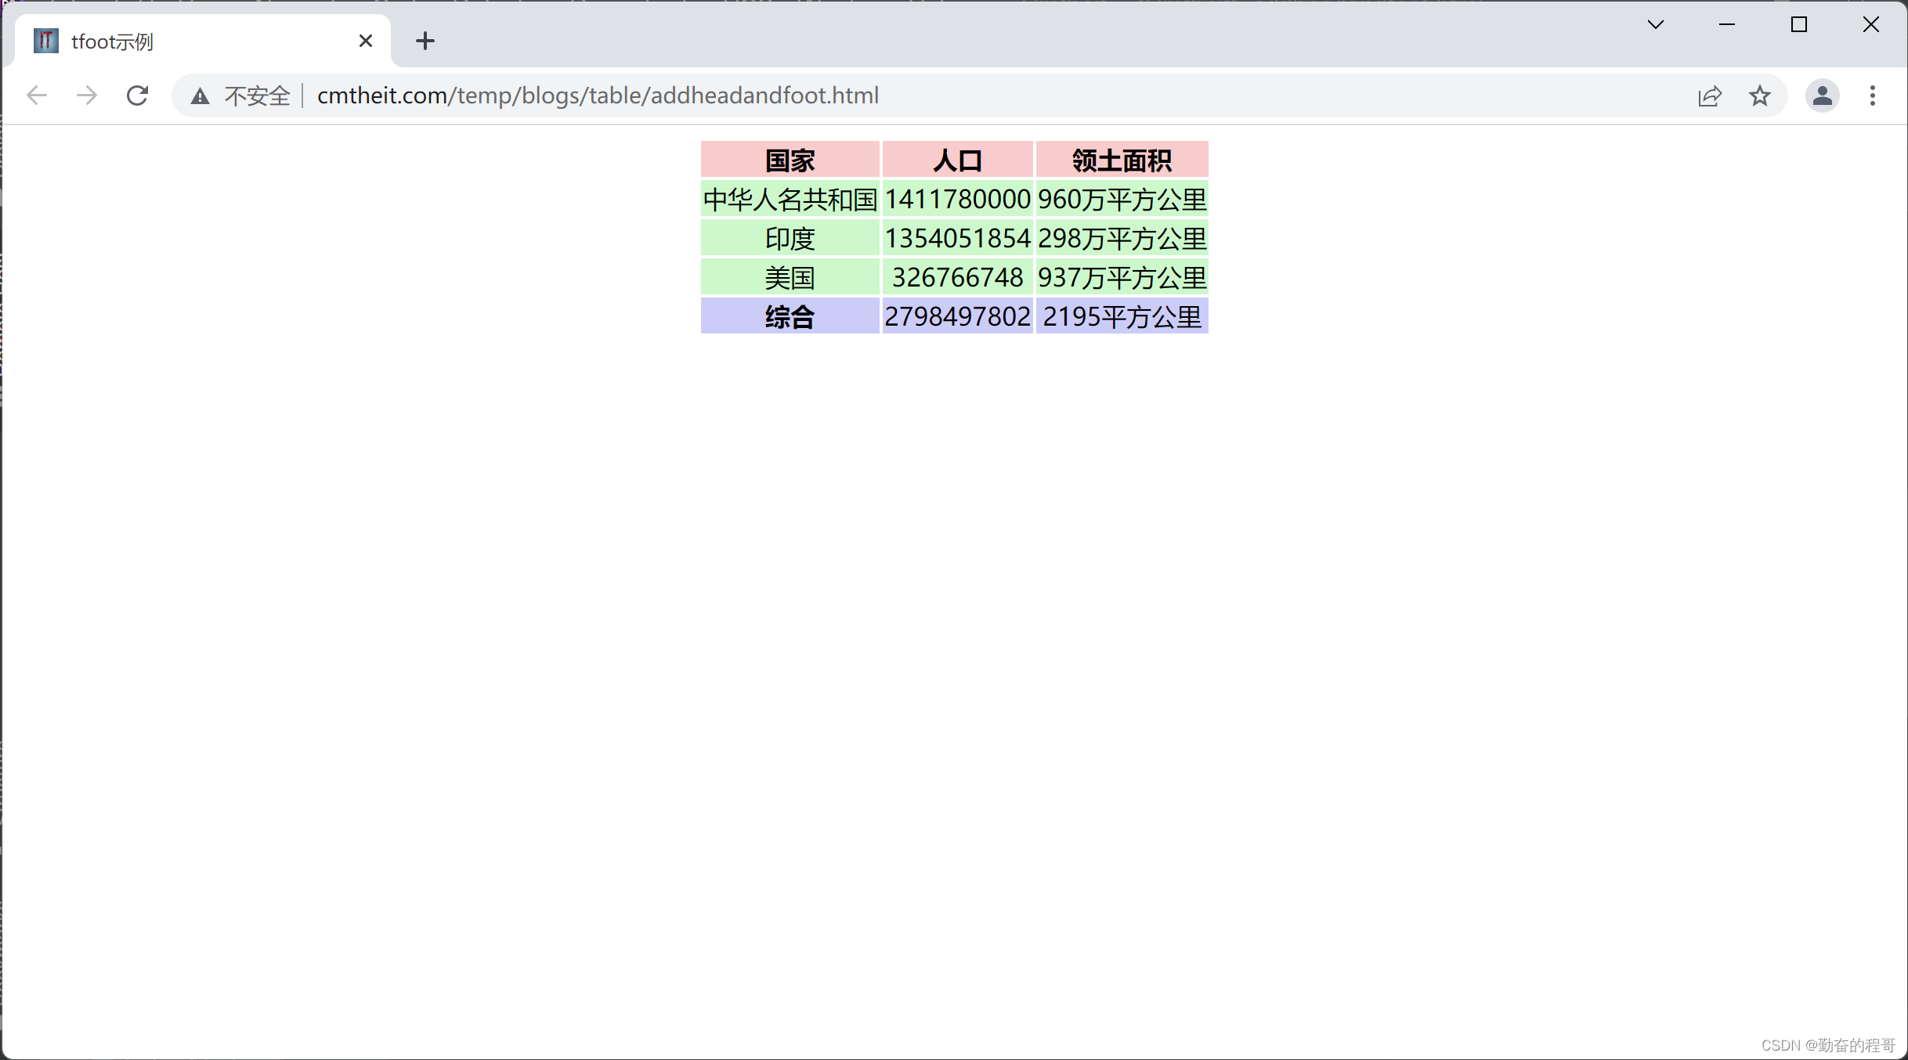Click the address bar URL
This screenshot has width=1908, height=1060.
[598, 96]
